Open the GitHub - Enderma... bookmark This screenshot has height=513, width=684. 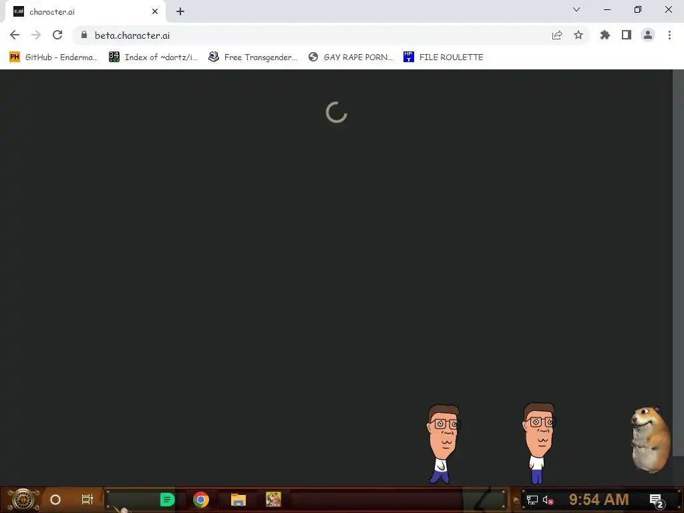point(53,57)
